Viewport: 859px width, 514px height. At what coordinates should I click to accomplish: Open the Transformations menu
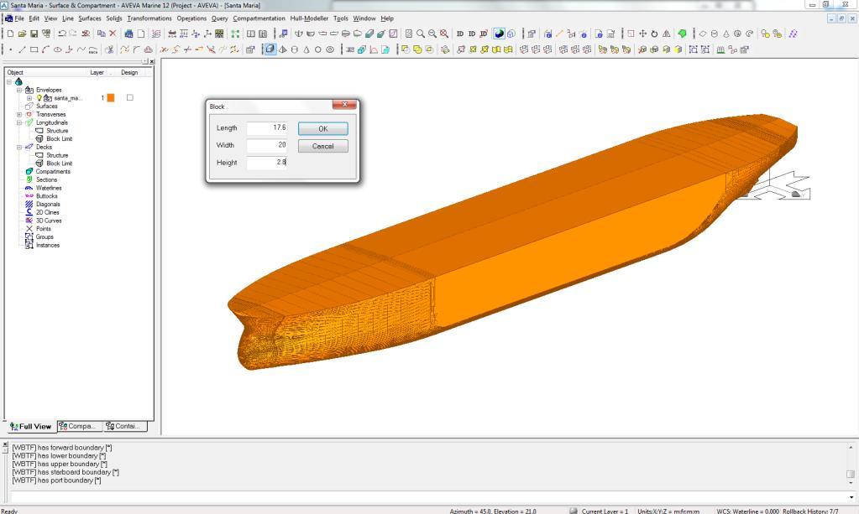[149, 18]
